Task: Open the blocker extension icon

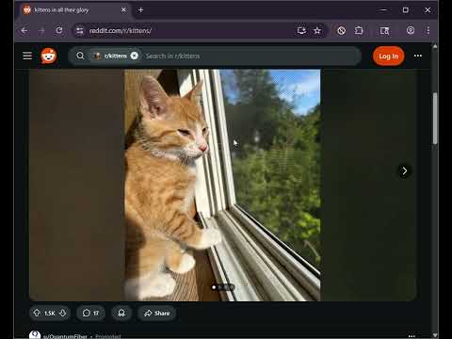Action: click(x=342, y=30)
